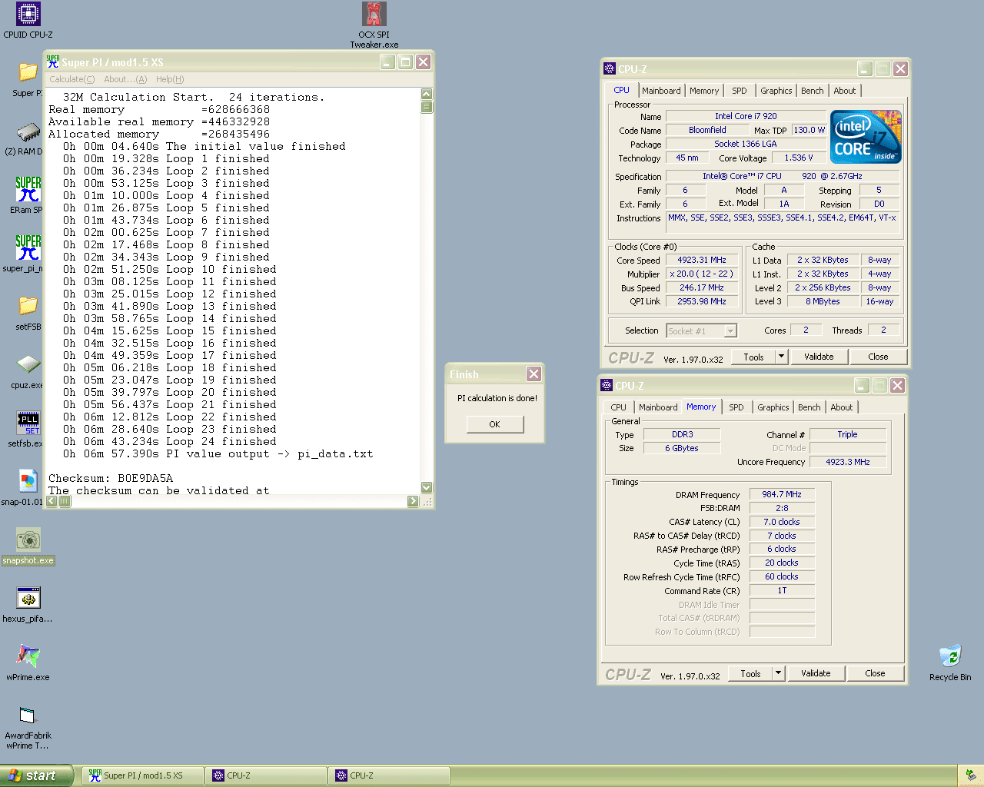Expand the Tools dropdown arrow in the lower CPU-Z window
Viewport: 984px width, 787px height.
click(778, 673)
